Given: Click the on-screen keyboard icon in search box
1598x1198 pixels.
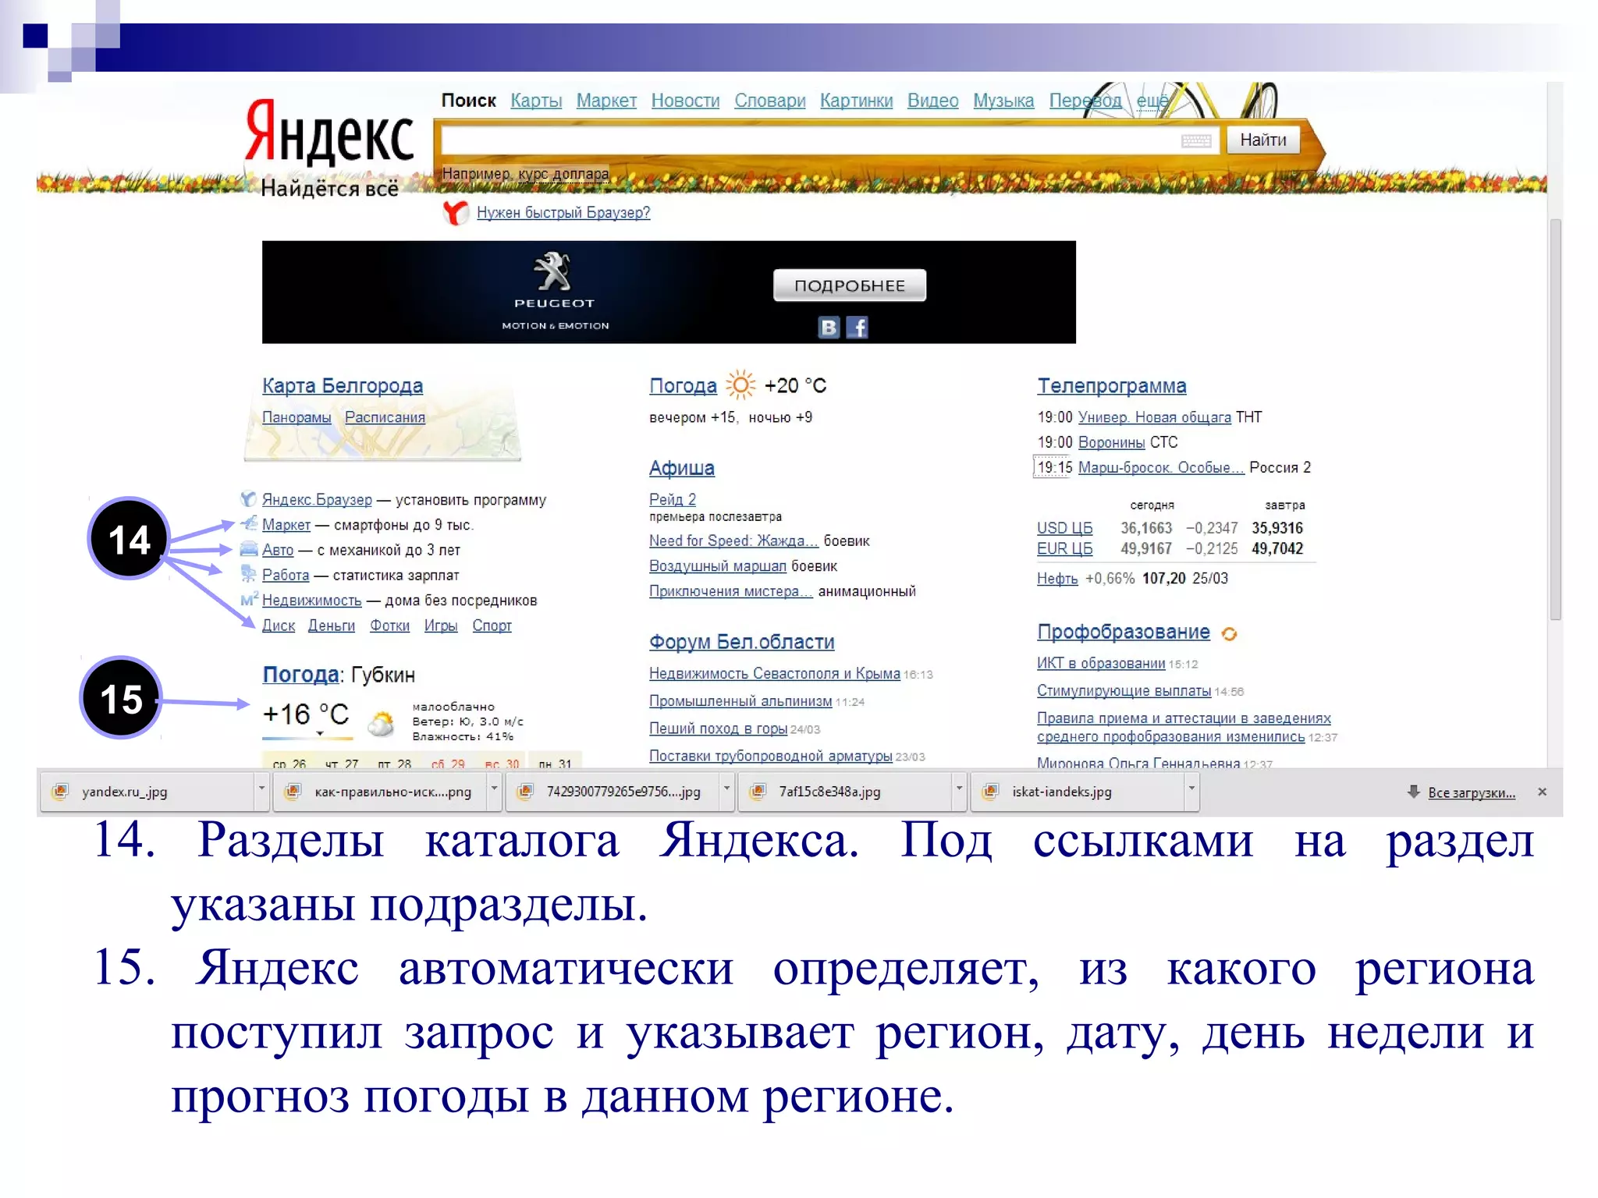Looking at the screenshot, I should point(1195,141).
